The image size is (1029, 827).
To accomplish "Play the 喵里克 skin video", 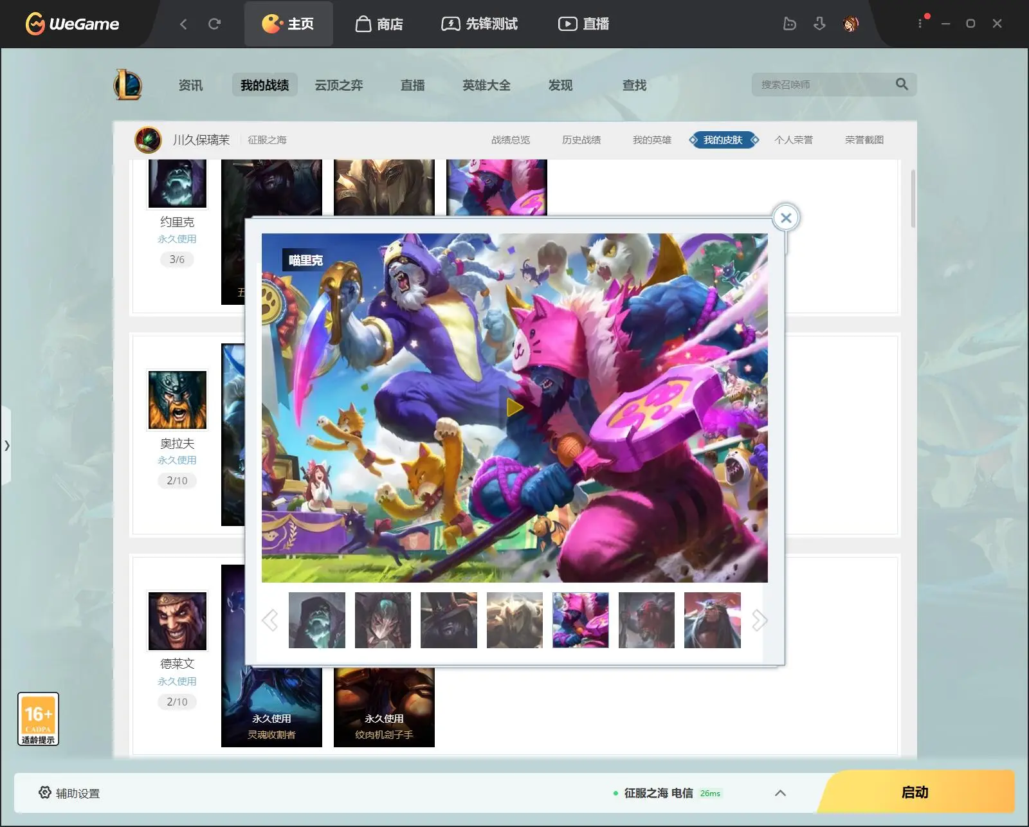I will click(x=514, y=408).
